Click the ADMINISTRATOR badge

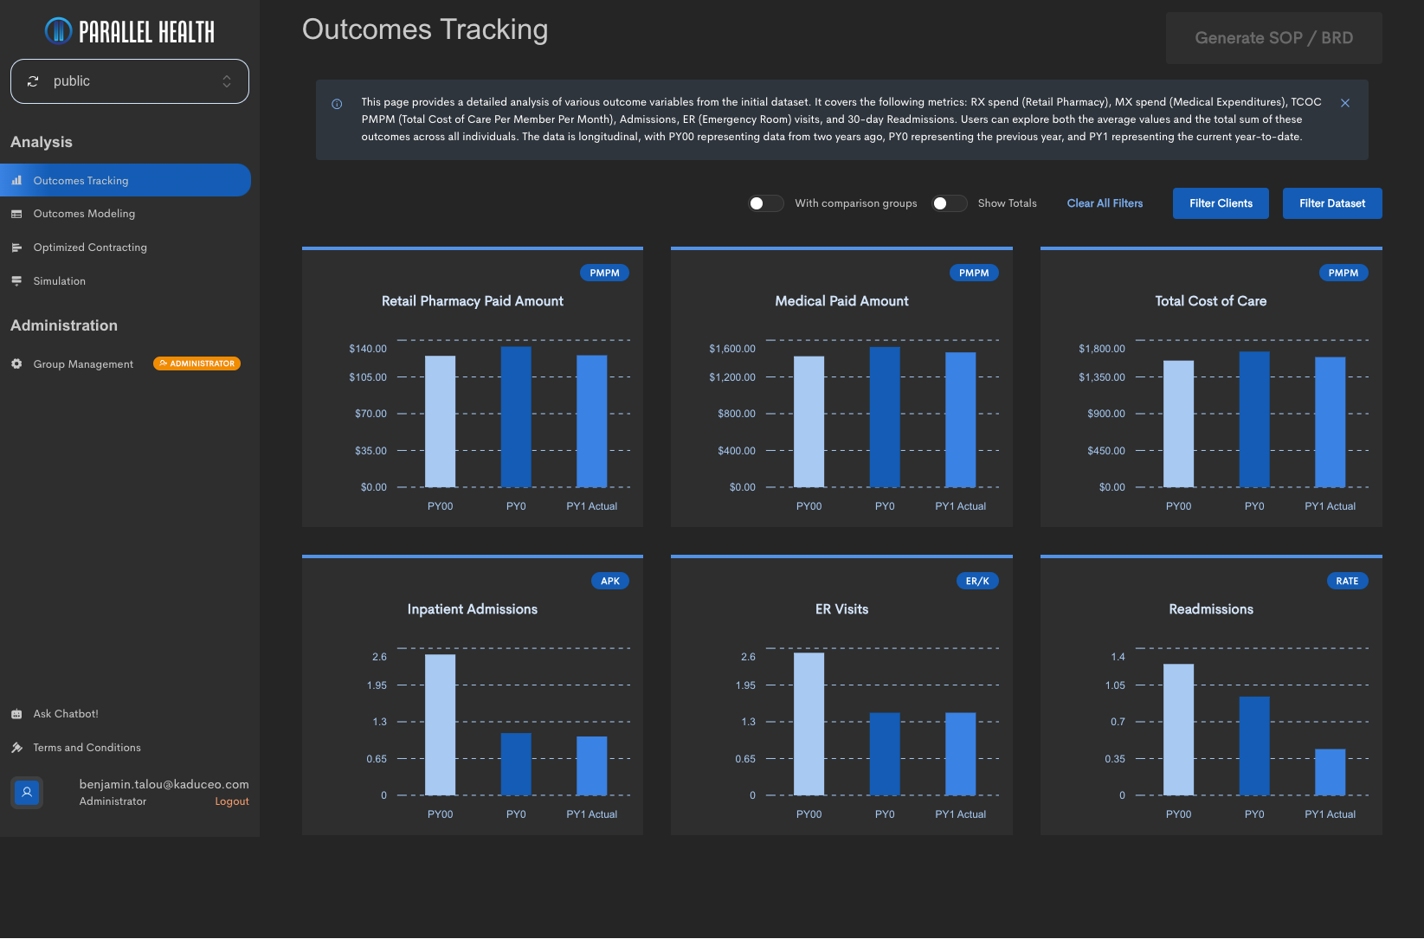[197, 363]
